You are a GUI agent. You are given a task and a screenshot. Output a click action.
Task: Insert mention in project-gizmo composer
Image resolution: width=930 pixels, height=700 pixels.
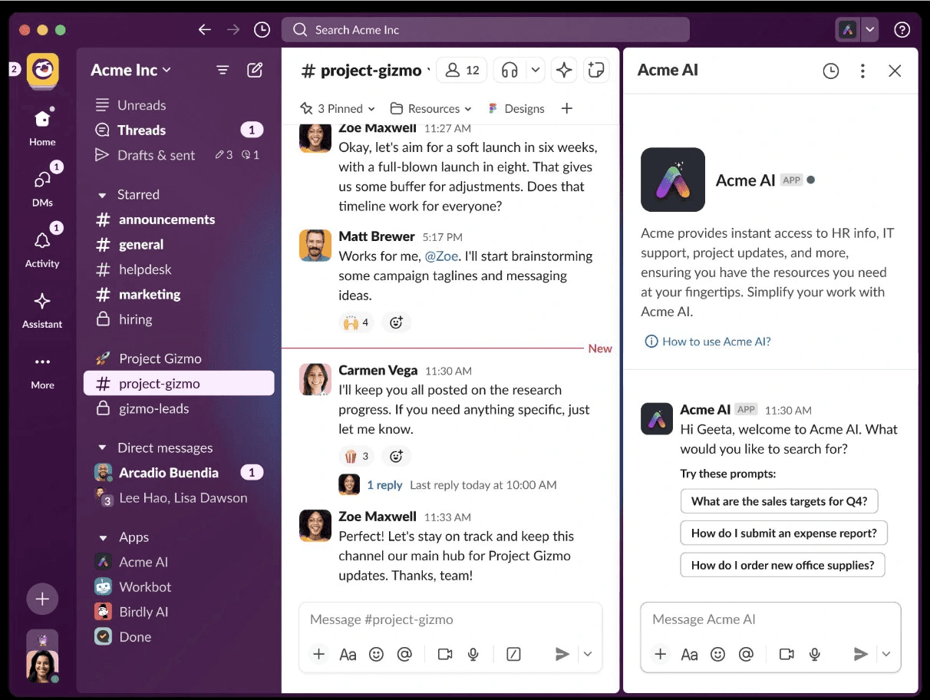404,654
